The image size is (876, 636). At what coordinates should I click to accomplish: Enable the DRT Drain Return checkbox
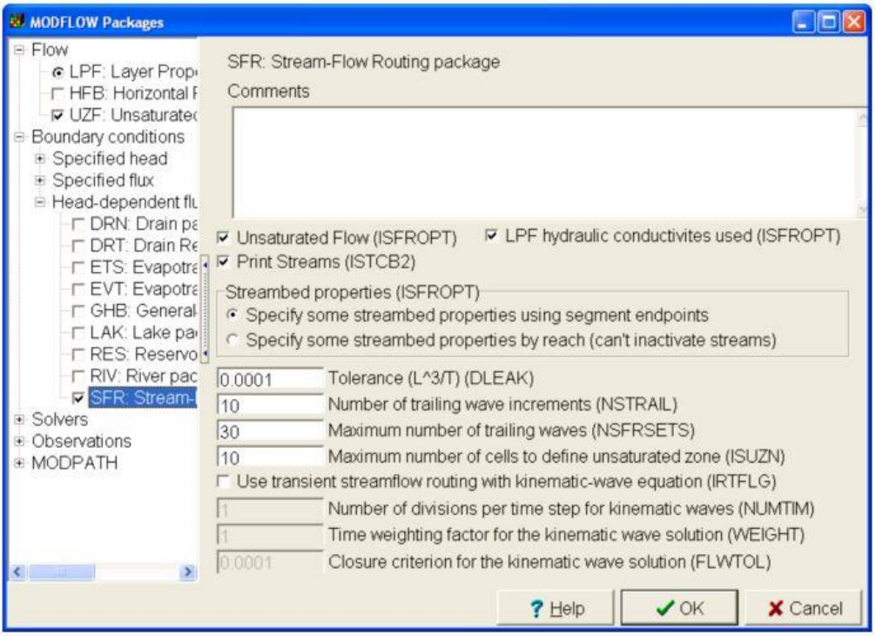click(78, 246)
